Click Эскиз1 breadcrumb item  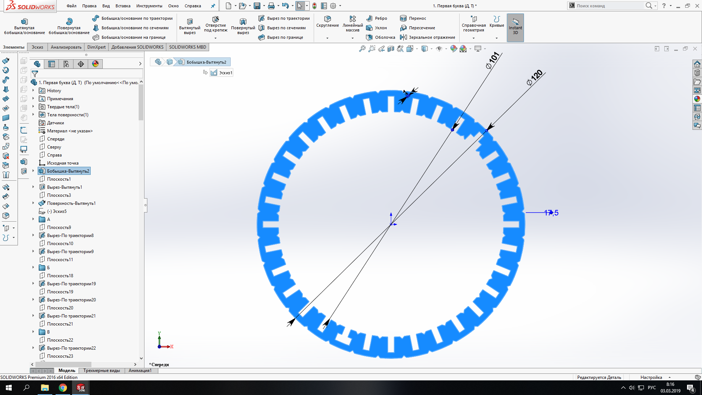click(x=222, y=73)
